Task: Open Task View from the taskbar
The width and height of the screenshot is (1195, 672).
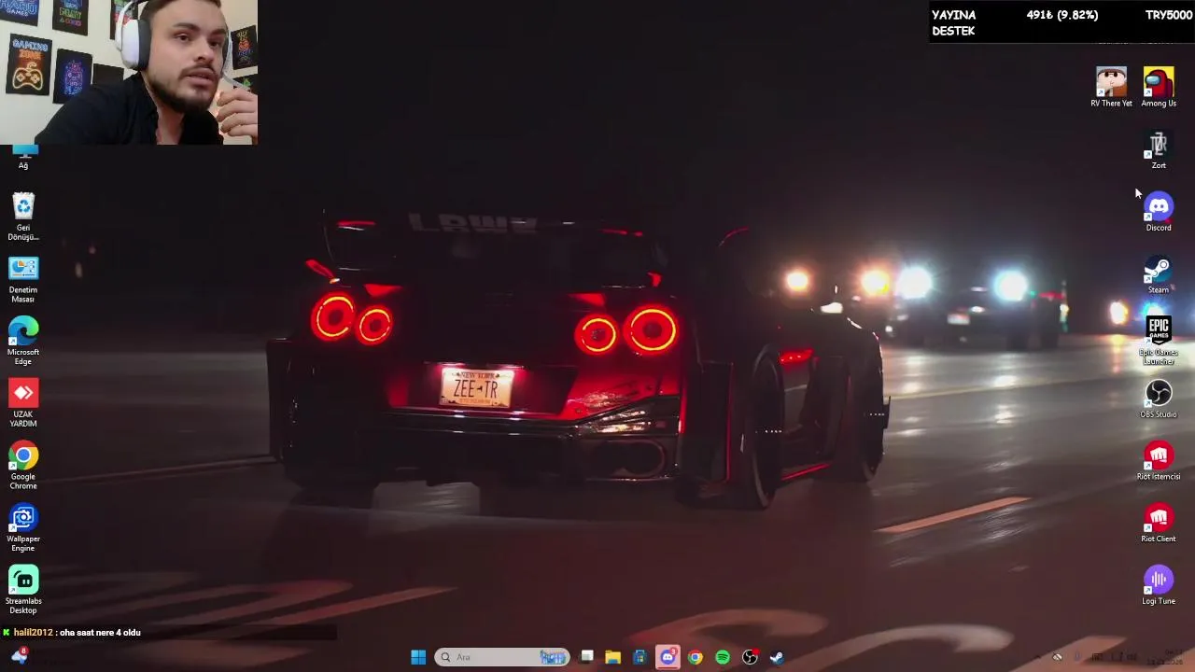Action: click(586, 657)
